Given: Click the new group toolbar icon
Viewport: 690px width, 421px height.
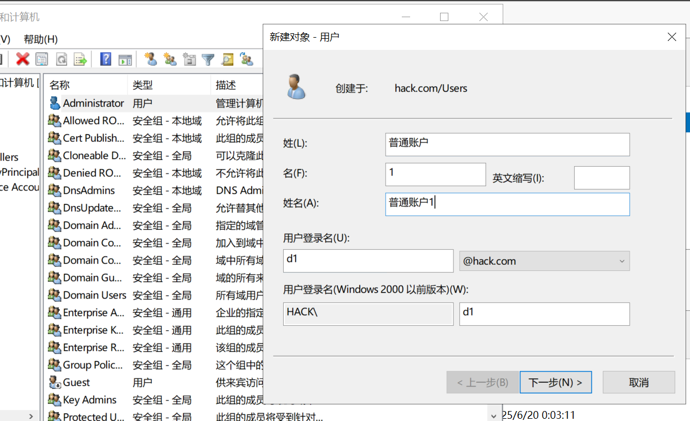Looking at the screenshot, I should coord(170,59).
